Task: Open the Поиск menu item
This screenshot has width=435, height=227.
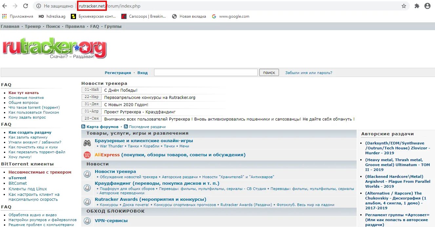Action: pos(53,27)
